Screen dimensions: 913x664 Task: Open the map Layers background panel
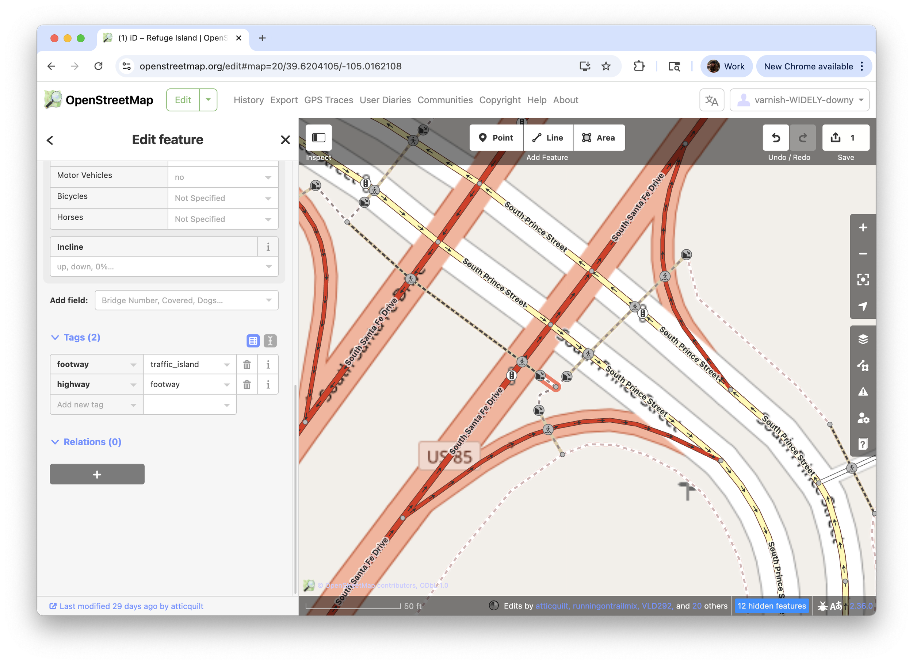[863, 339]
